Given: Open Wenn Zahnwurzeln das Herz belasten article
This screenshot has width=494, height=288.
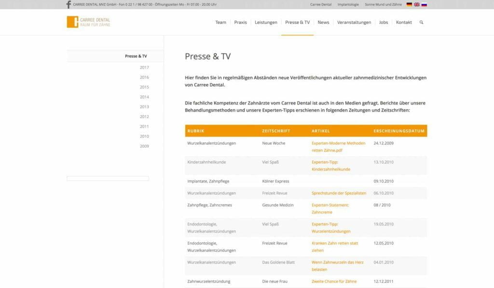Looking at the screenshot, I should (x=337, y=266).
